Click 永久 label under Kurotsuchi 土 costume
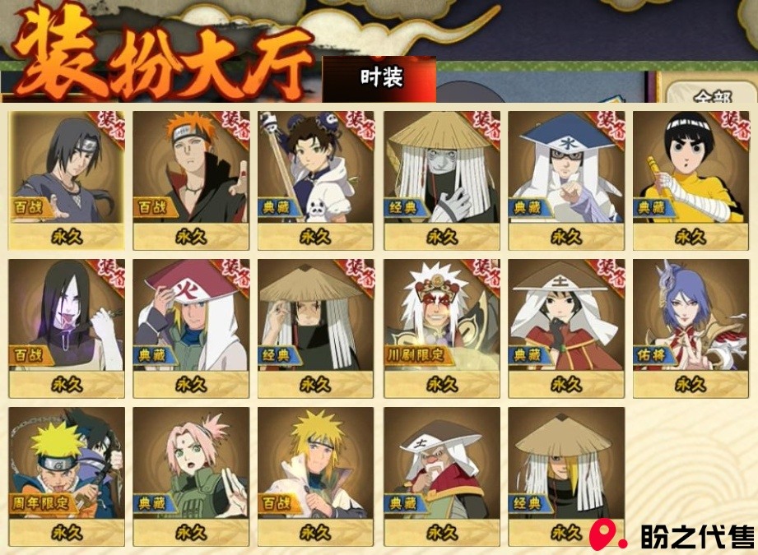Image resolution: width=758 pixels, height=555 pixels. 566,385
